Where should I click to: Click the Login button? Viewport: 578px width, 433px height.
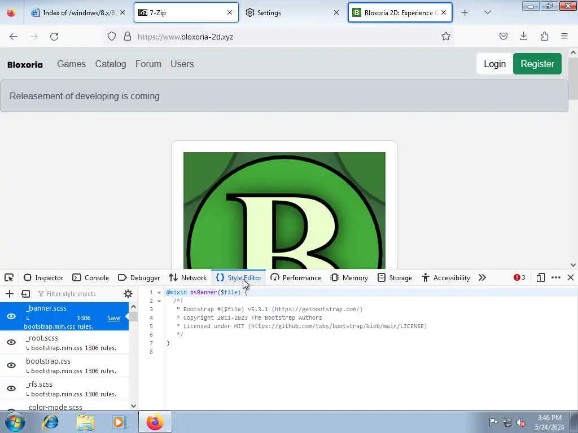pyautogui.click(x=494, y=64)
